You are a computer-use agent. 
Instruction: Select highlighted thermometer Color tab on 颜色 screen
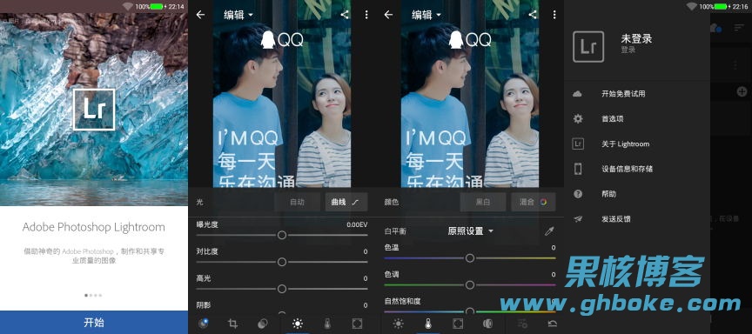coord(428,324)
